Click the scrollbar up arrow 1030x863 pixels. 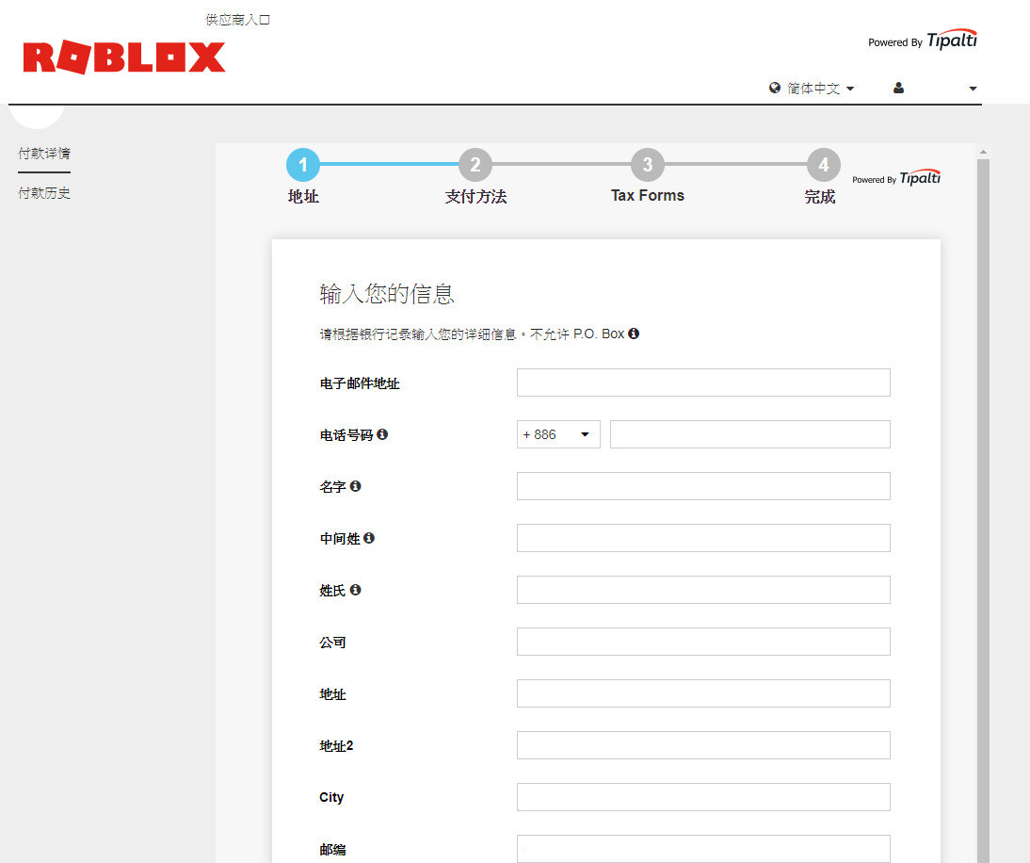(983, 150)
